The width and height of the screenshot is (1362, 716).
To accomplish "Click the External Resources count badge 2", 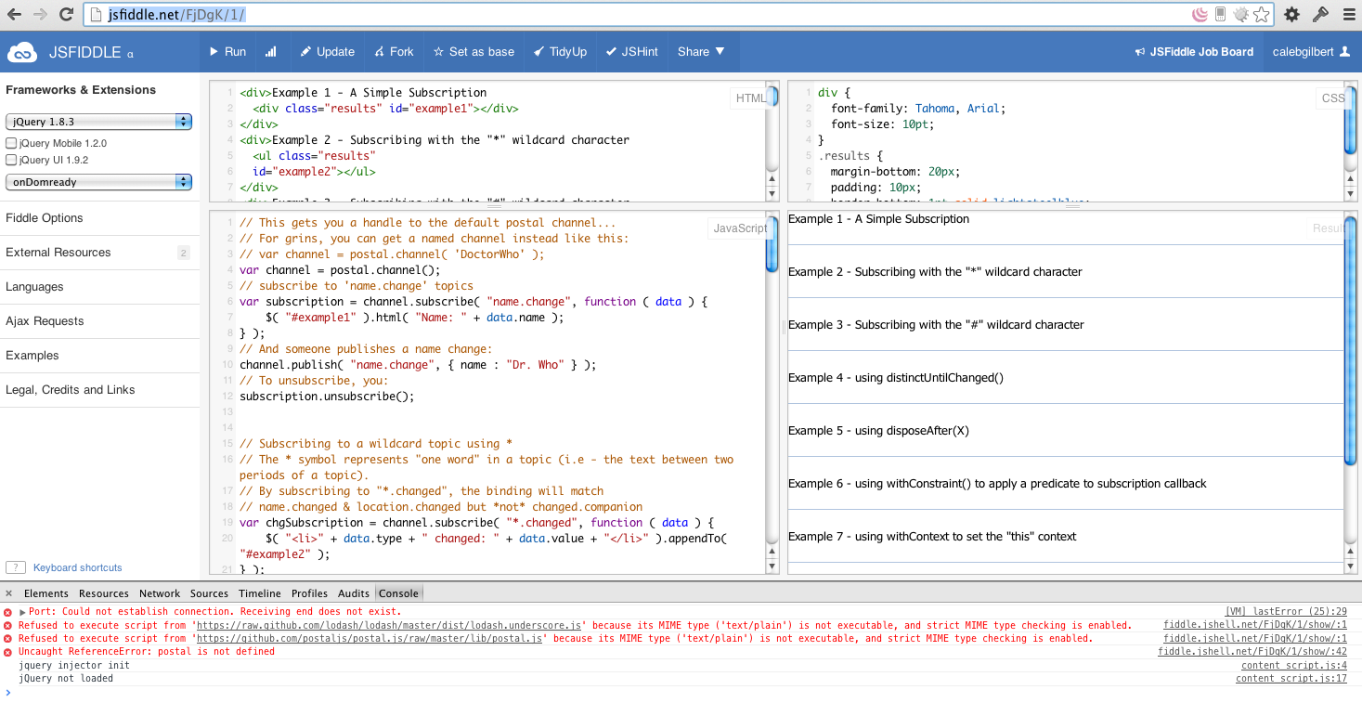I will 184,253.
